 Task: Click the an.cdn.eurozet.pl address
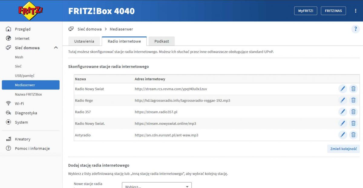click(x=166, y=135)
